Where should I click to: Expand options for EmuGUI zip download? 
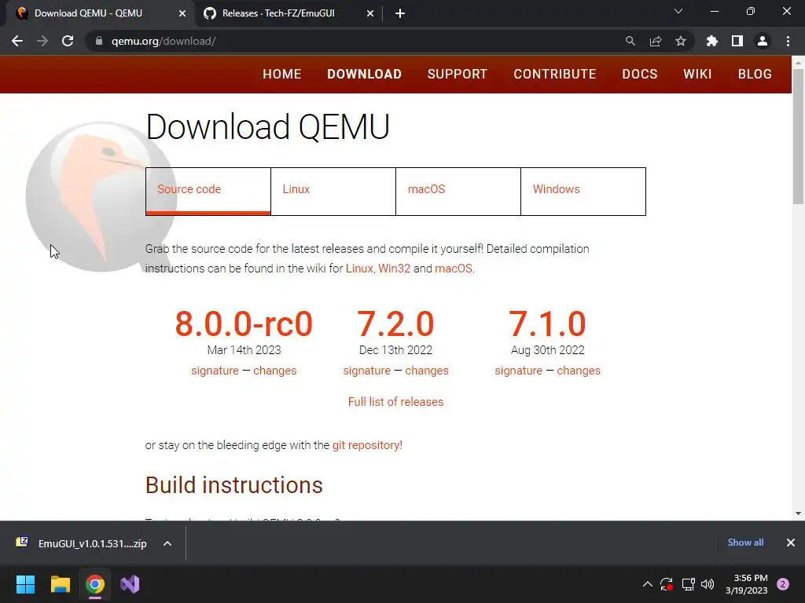[167, 543]
